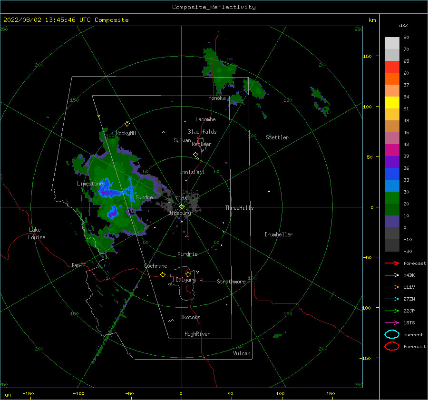428x400 pixels.
Task: Click the Lacombe label
Action: (x=205, y=119)
